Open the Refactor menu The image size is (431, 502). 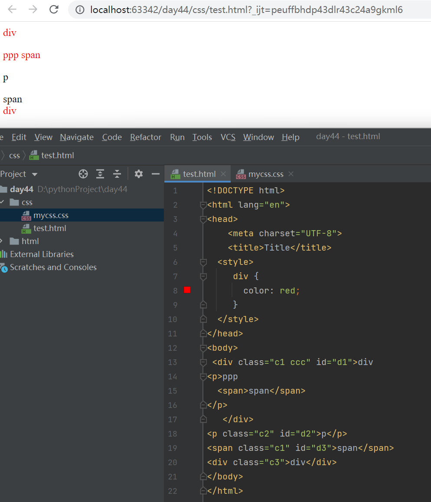(x=146, y=137)
